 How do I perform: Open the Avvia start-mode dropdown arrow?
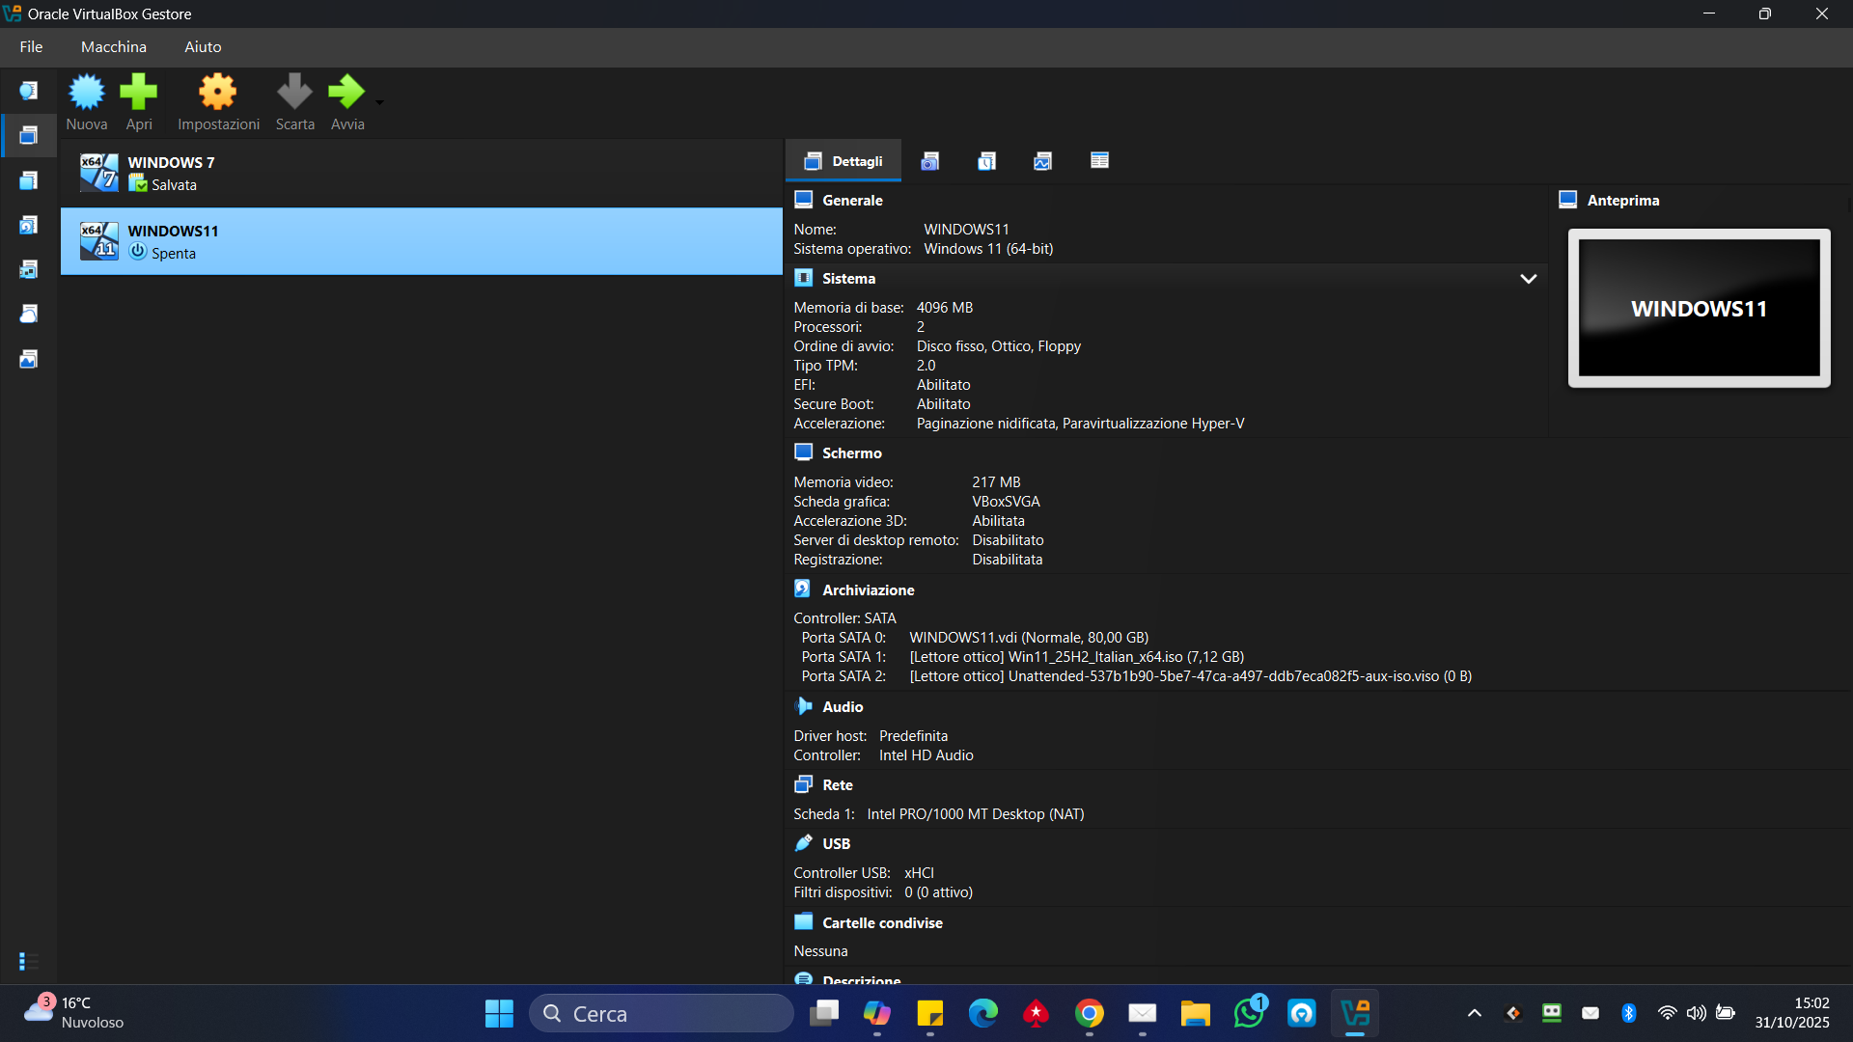pos(379,102)
